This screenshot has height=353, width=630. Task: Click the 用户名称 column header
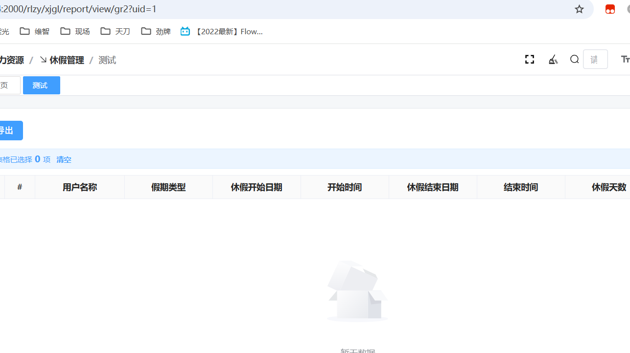(80, 187)
